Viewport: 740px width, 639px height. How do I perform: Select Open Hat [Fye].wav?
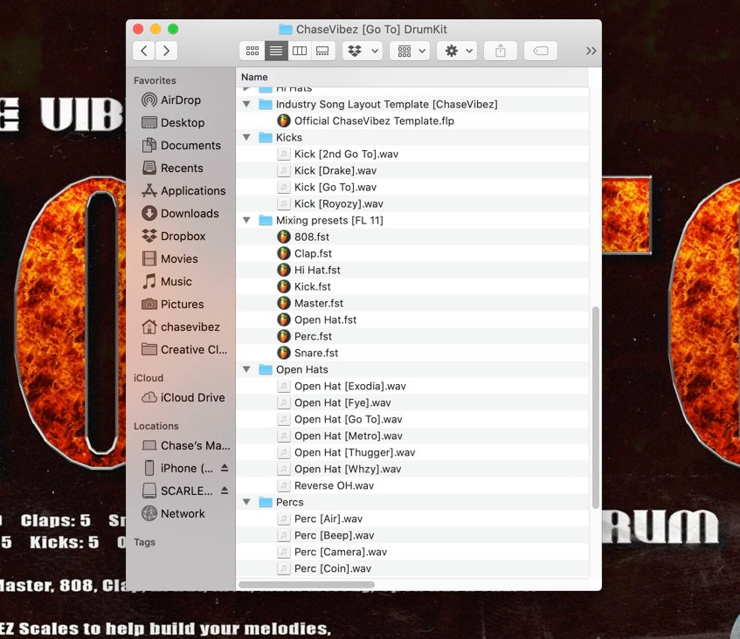(412, 402)
